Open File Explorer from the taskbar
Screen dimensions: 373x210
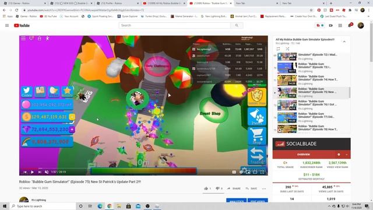(x=119, y=206)
